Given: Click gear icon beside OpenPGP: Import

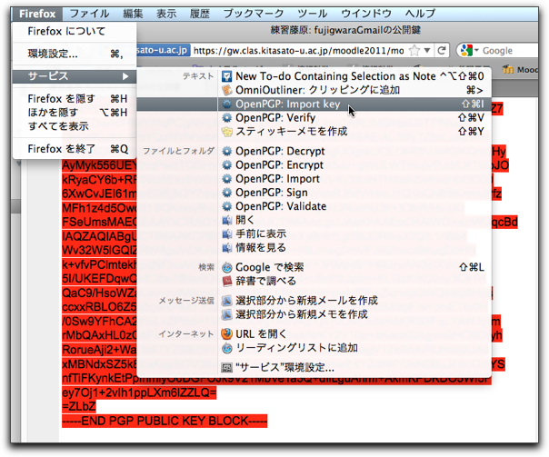Looking at the screenshot, I should point(227,179).
